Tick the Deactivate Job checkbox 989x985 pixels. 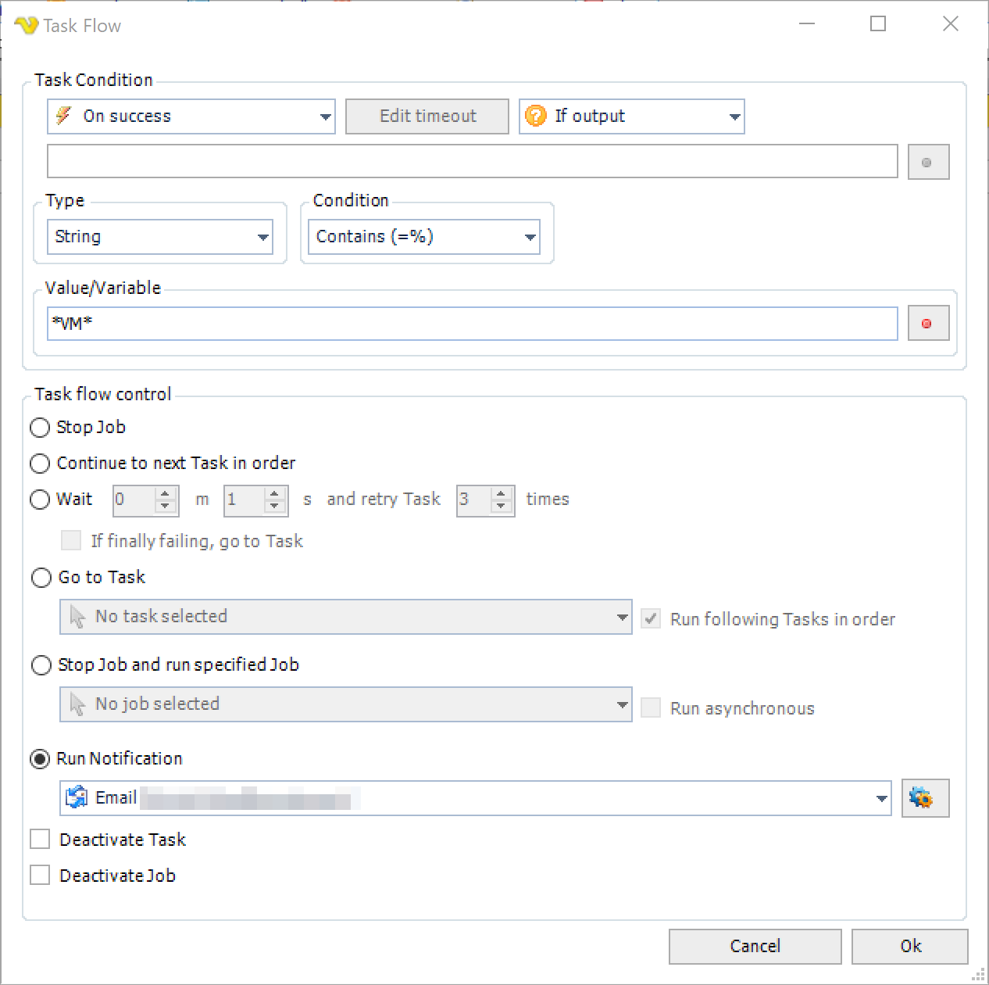pos(40,876)
